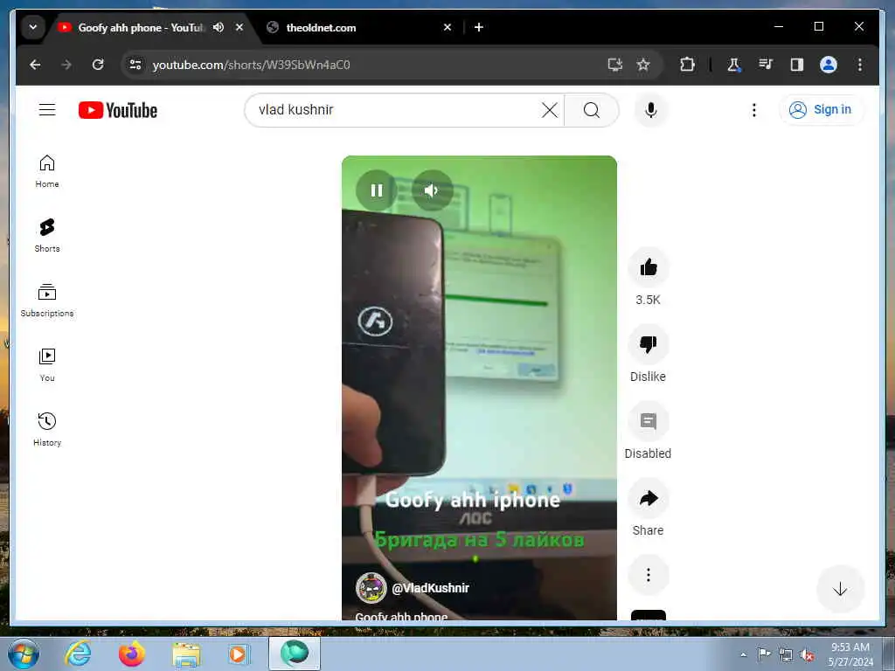
Task: Click the muted volume tray icon
Action: (x=807, y=655)
